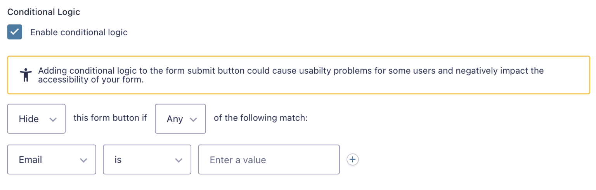Click the chevron arrow in the Hide dropdown

[x=53, y=119]
